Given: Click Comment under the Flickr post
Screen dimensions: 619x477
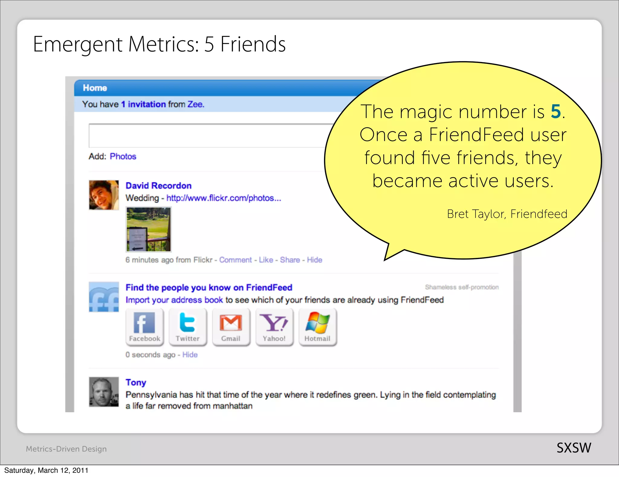Looking at the screenshot, I should click(x=235, y=260).
